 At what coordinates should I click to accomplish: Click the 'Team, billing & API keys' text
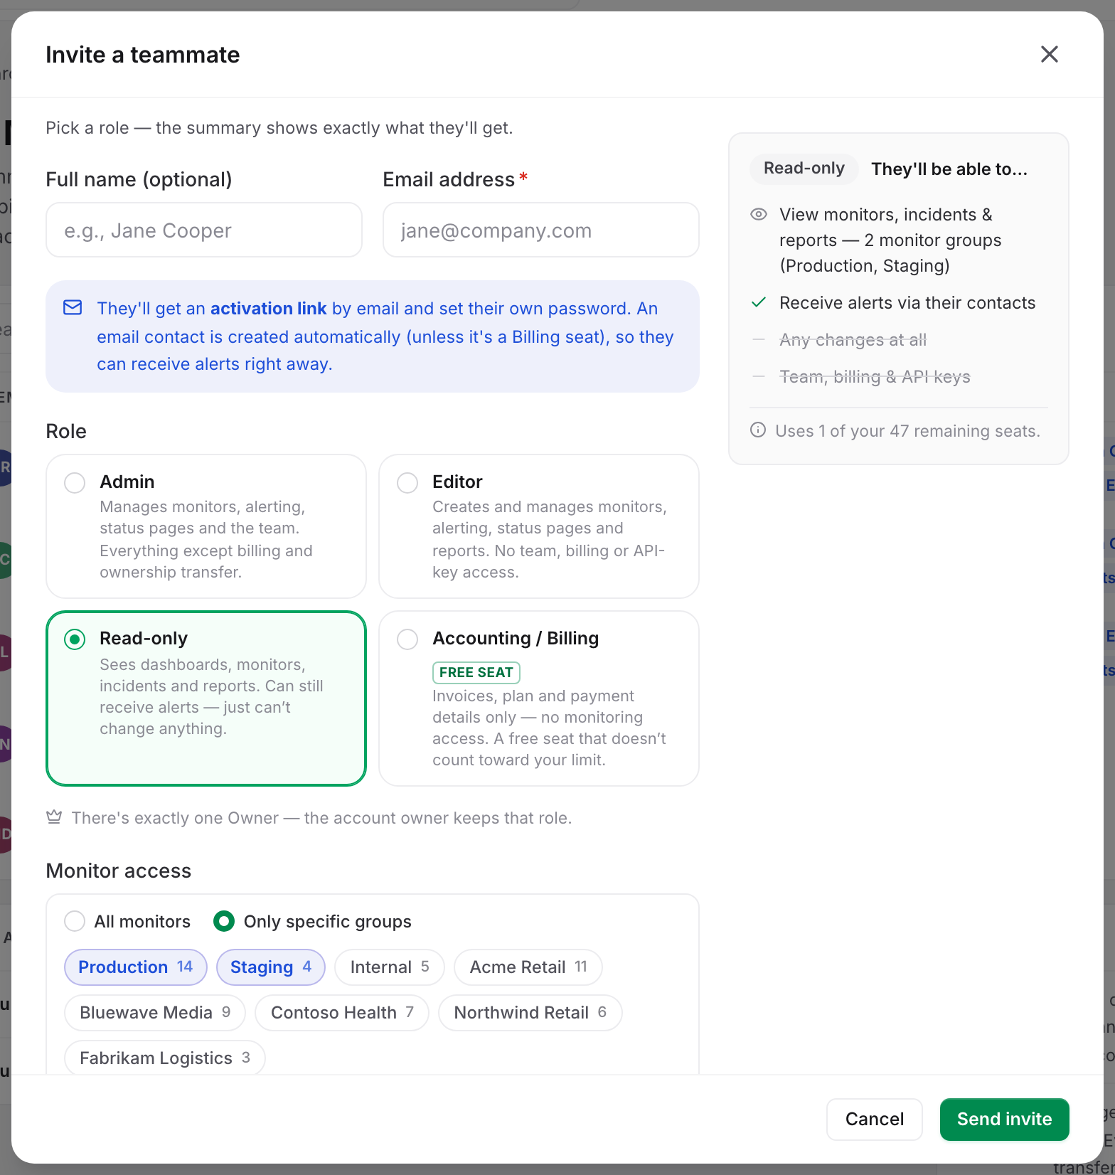coord(875,377)
